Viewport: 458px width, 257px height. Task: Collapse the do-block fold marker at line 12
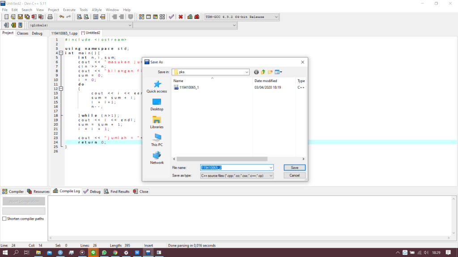click(x=61, y=89)
